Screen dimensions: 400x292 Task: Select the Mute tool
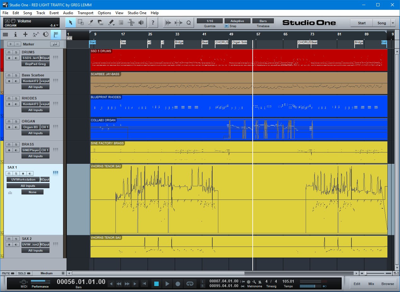click(121, 22)
